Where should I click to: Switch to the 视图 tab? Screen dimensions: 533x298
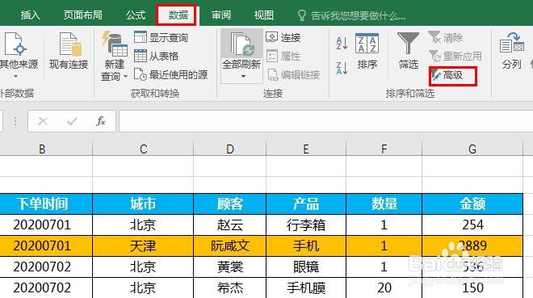(x=263, y=15)
